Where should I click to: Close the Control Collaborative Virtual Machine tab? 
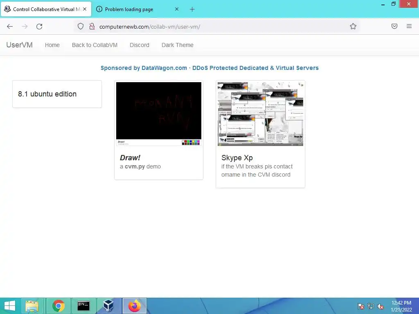pyautogui.click(x=85, y=9)
